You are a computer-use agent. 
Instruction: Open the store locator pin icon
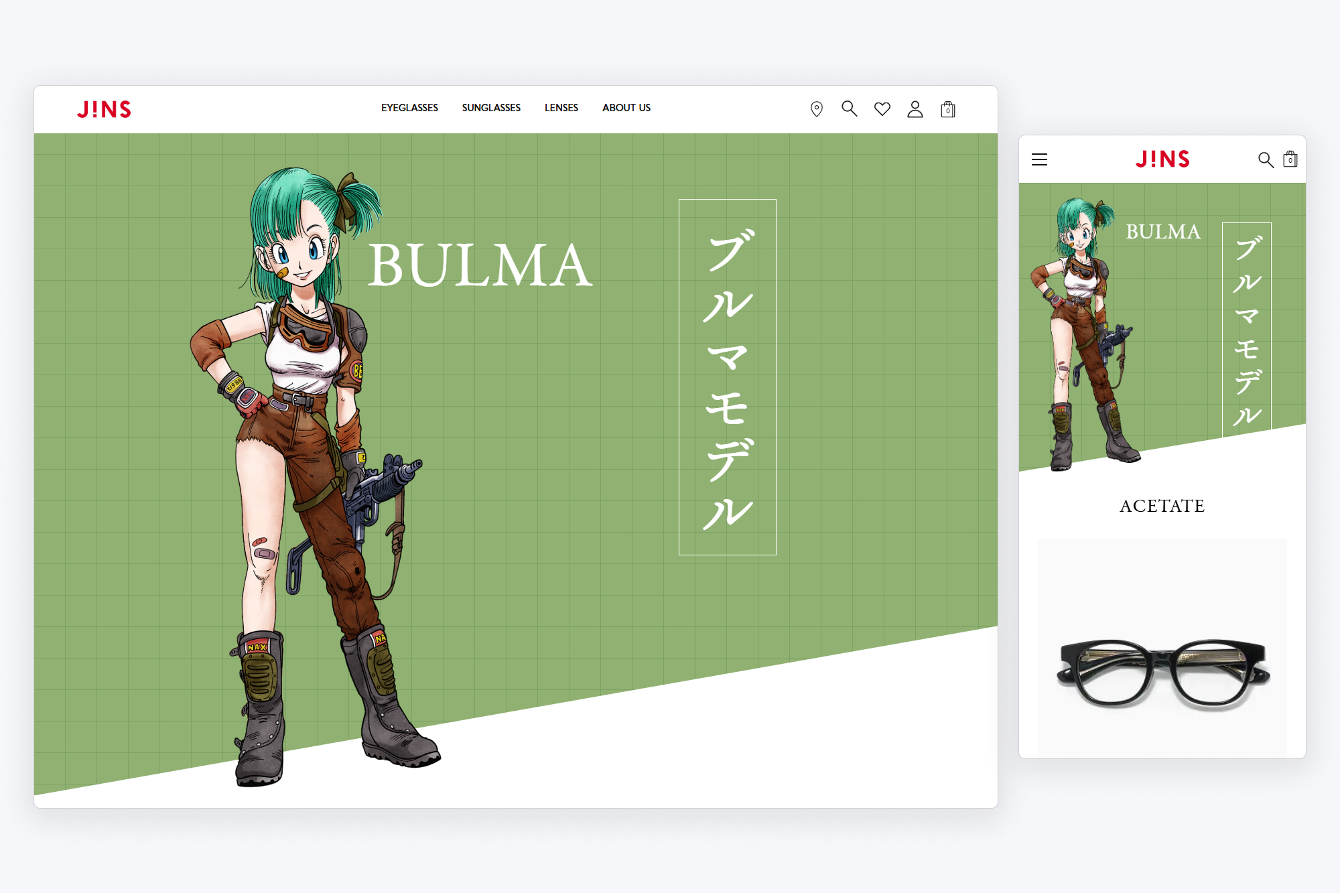tap(817, 108)
